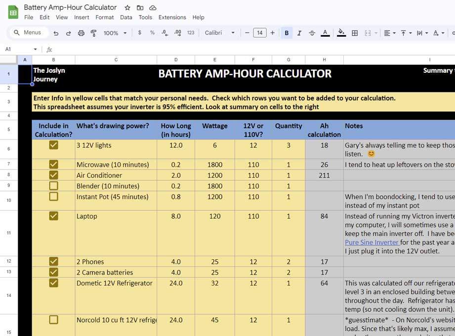This screenshot has width=455, height=336.
Task: Toggle italic formatting
Action: tap(299, 33)
